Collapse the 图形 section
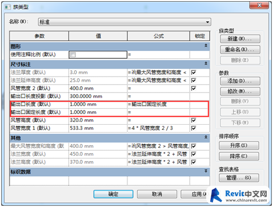This screenshot has height=207, width=273. point(206,46)
